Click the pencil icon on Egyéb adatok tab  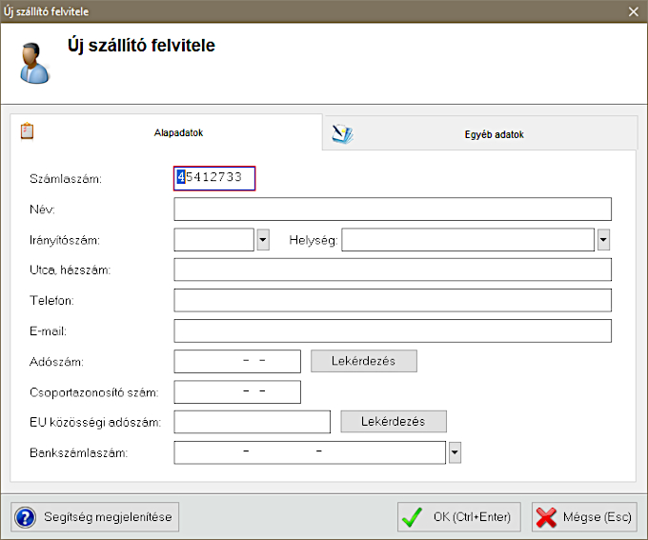342,134
